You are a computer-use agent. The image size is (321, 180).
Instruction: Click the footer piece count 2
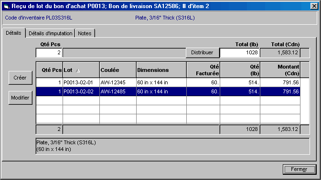pos(49,130)
